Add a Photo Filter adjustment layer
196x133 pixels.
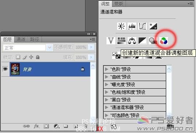[x=153, y=41]
